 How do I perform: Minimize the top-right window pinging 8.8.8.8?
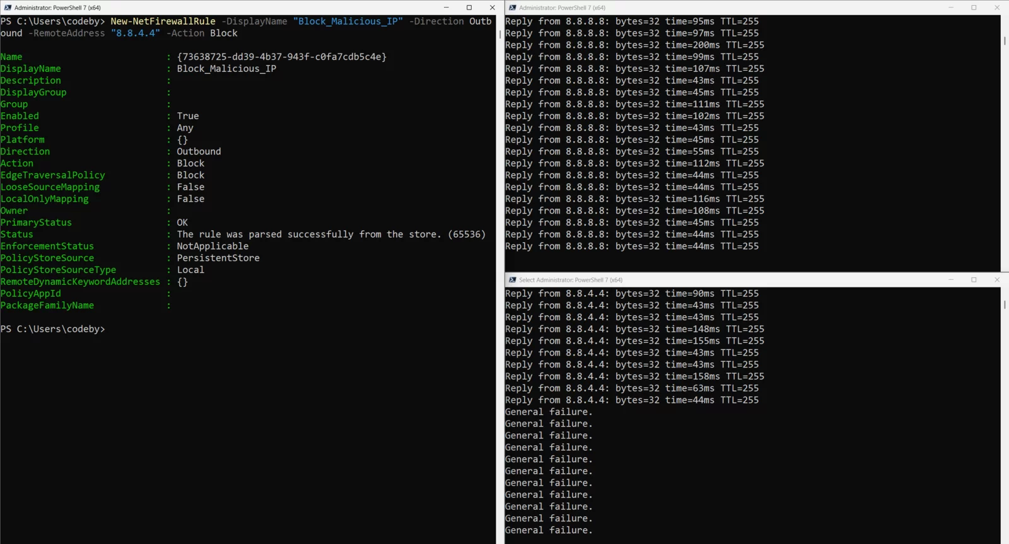point(951,8)
